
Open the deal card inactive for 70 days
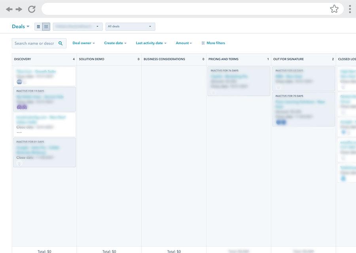click(x=303, y=109)
